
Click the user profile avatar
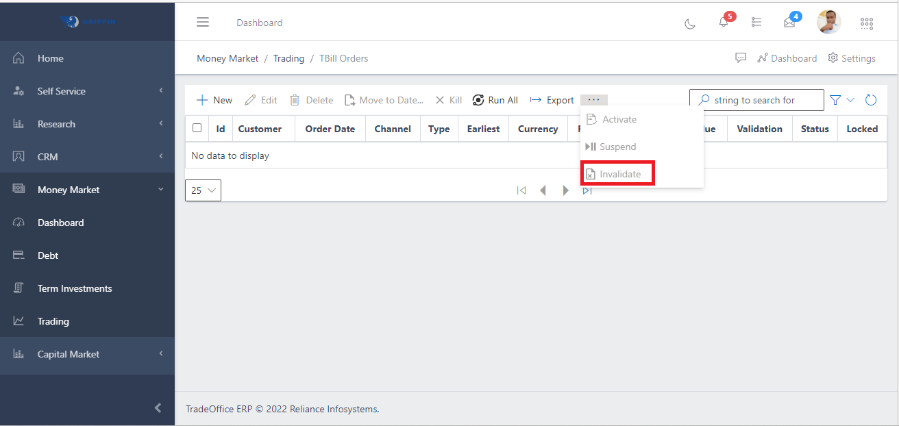pyautogui.click(x=828, y=22)
